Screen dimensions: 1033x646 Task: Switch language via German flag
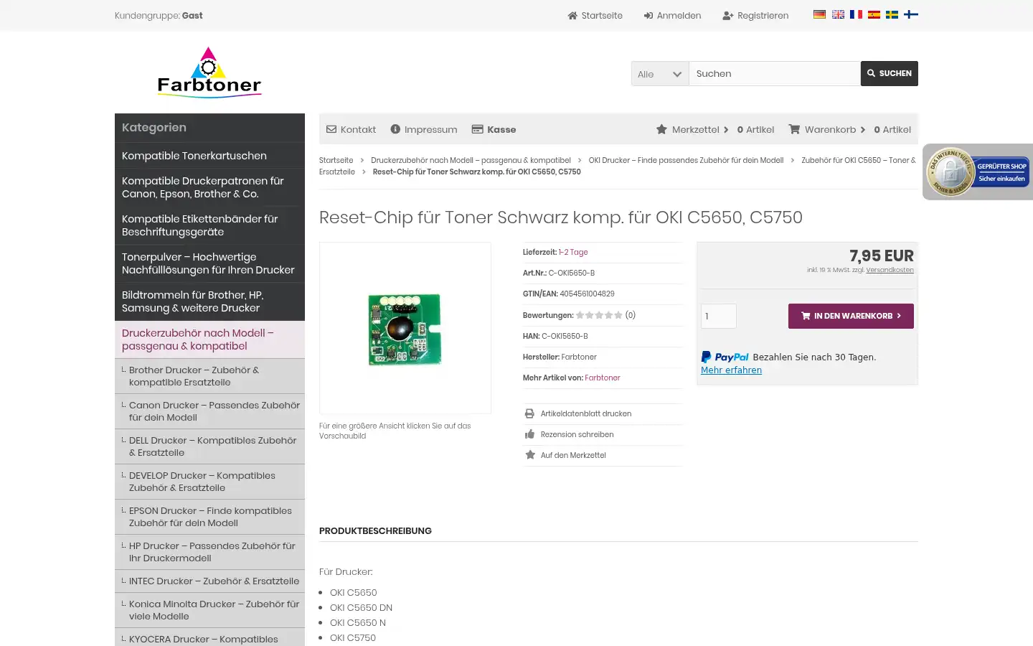tap(819, 14)
